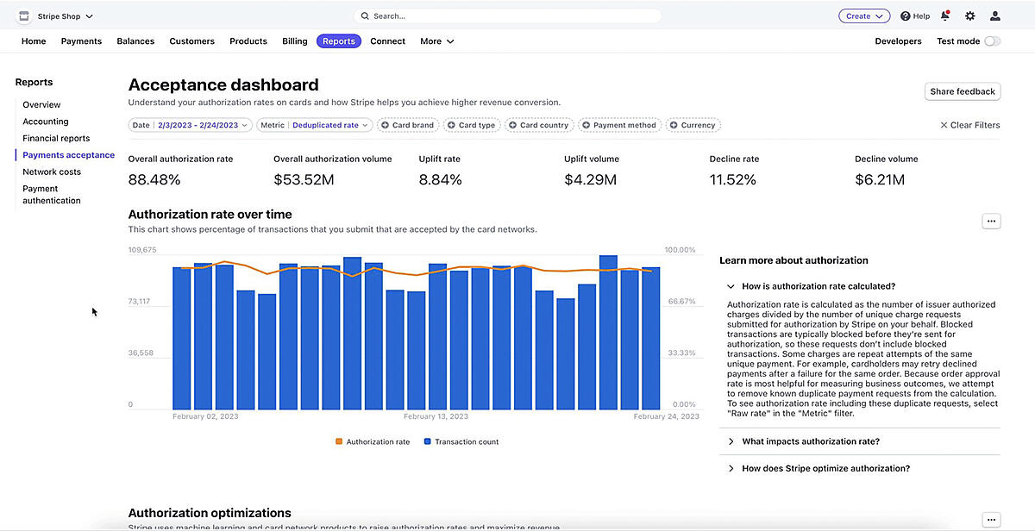Click the Share feedback button
The image size is (1035, 531).
963,91
